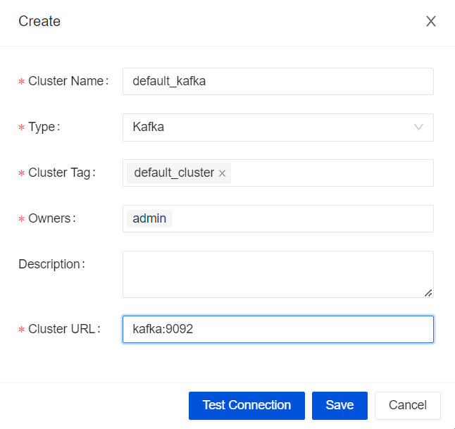Viewport: 455px width, 429px height.
Task: Click the Type field label
Action: pos(43,128)
